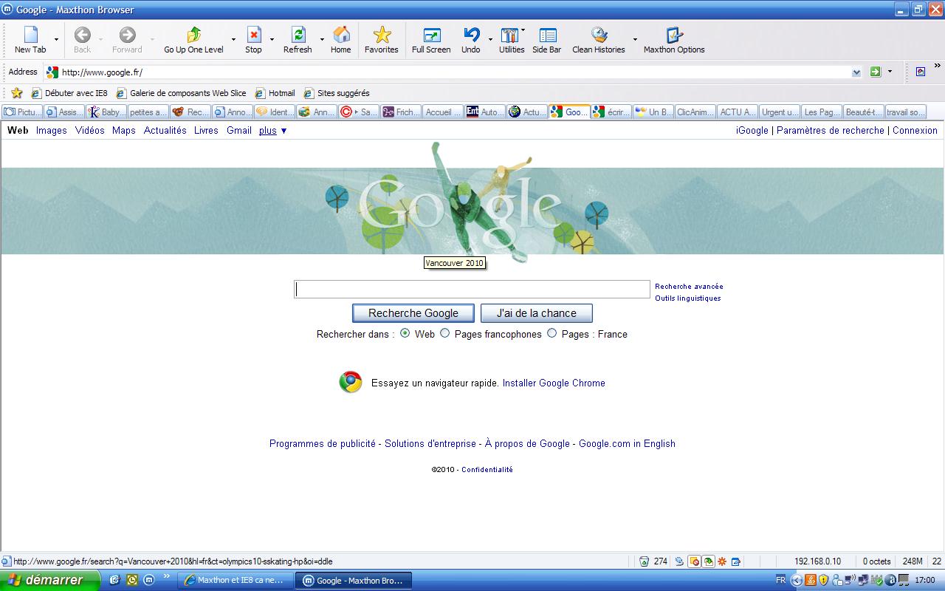Open the Recherche avancée link
Viewport: 945px width, 591px height.
(x=689, y=286)
